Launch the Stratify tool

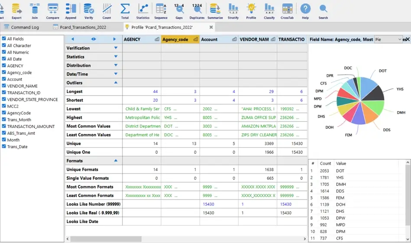(233, 11)
